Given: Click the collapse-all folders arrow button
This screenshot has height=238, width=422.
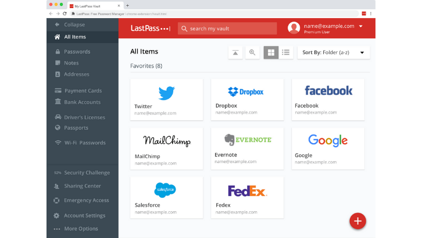Looking at the screenshot, I should pos(235,52).
